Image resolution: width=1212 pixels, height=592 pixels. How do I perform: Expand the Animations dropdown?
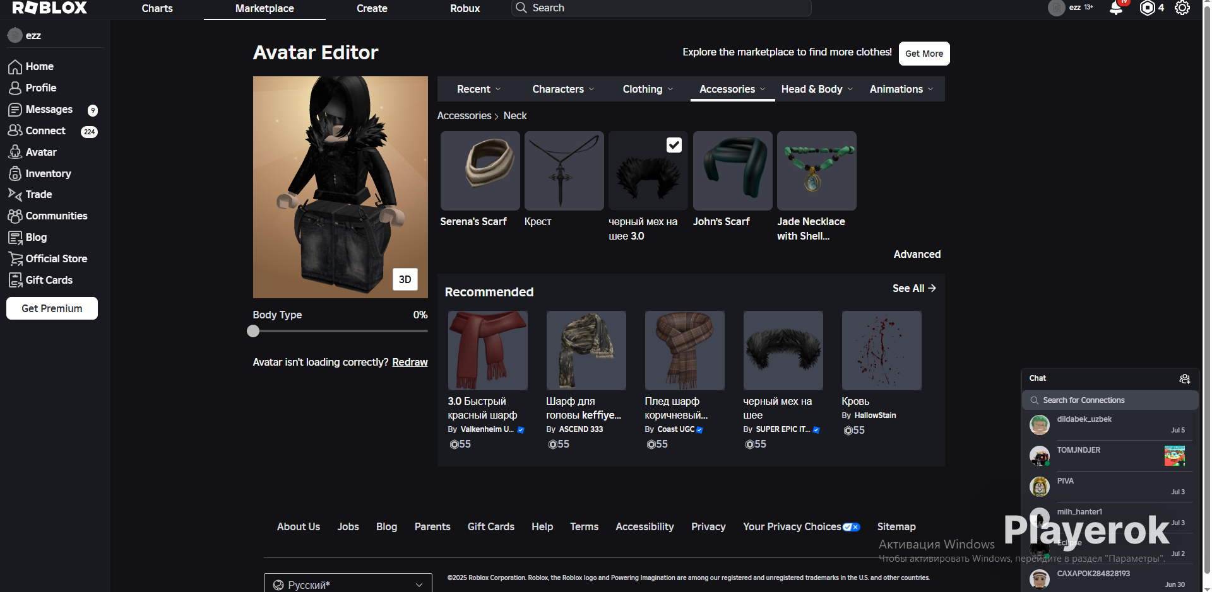coord(901,89)
